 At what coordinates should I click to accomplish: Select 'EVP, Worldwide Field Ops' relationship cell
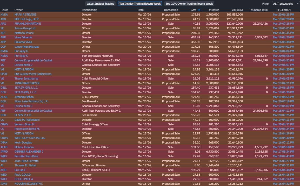coord(97,56)
